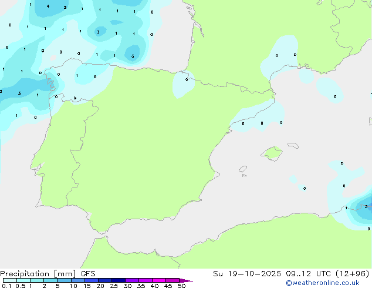The image size is (372, 288).
Task: Click the 15–20 mm legend swatch
Action: (x=92, y=280)
